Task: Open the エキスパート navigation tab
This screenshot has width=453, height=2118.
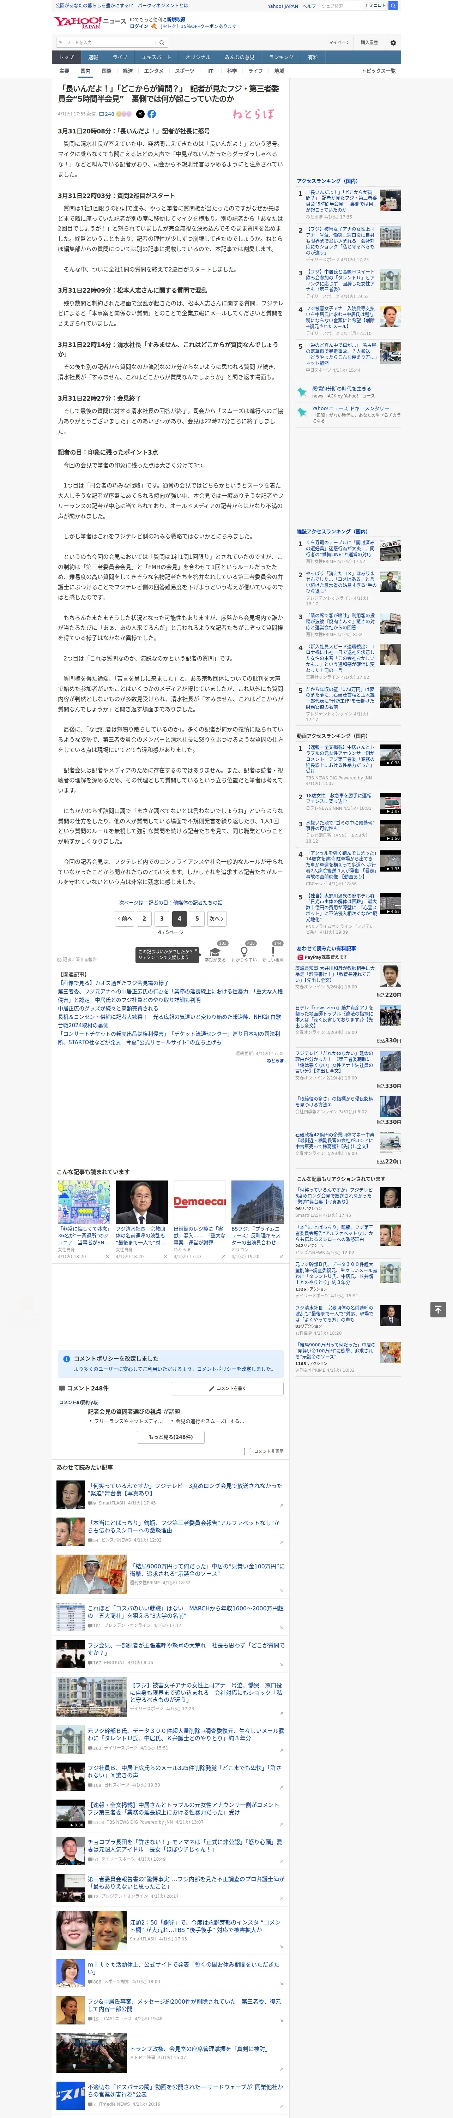Action: click(156, 58)
